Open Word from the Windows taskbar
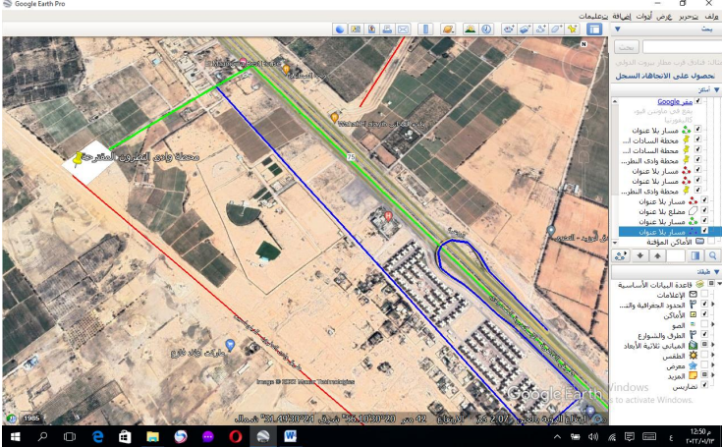The image size is (722, 447). click(x=290, y=436)
